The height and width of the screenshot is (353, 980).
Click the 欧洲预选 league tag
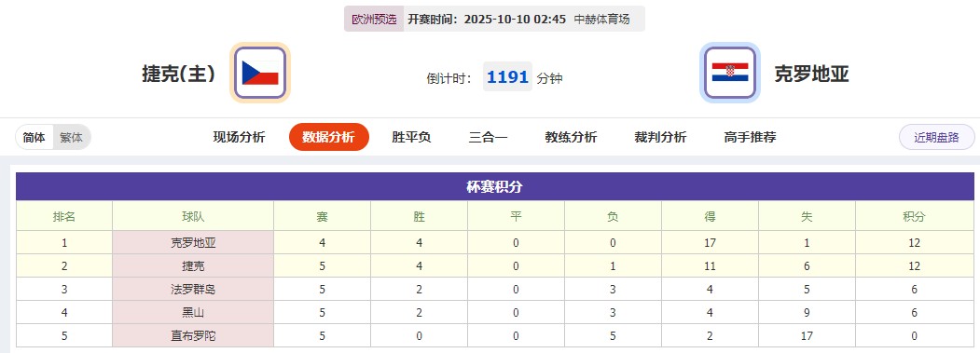[374, 20]
